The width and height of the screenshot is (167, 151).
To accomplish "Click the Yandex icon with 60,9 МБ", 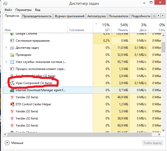I will click(12, 125).
